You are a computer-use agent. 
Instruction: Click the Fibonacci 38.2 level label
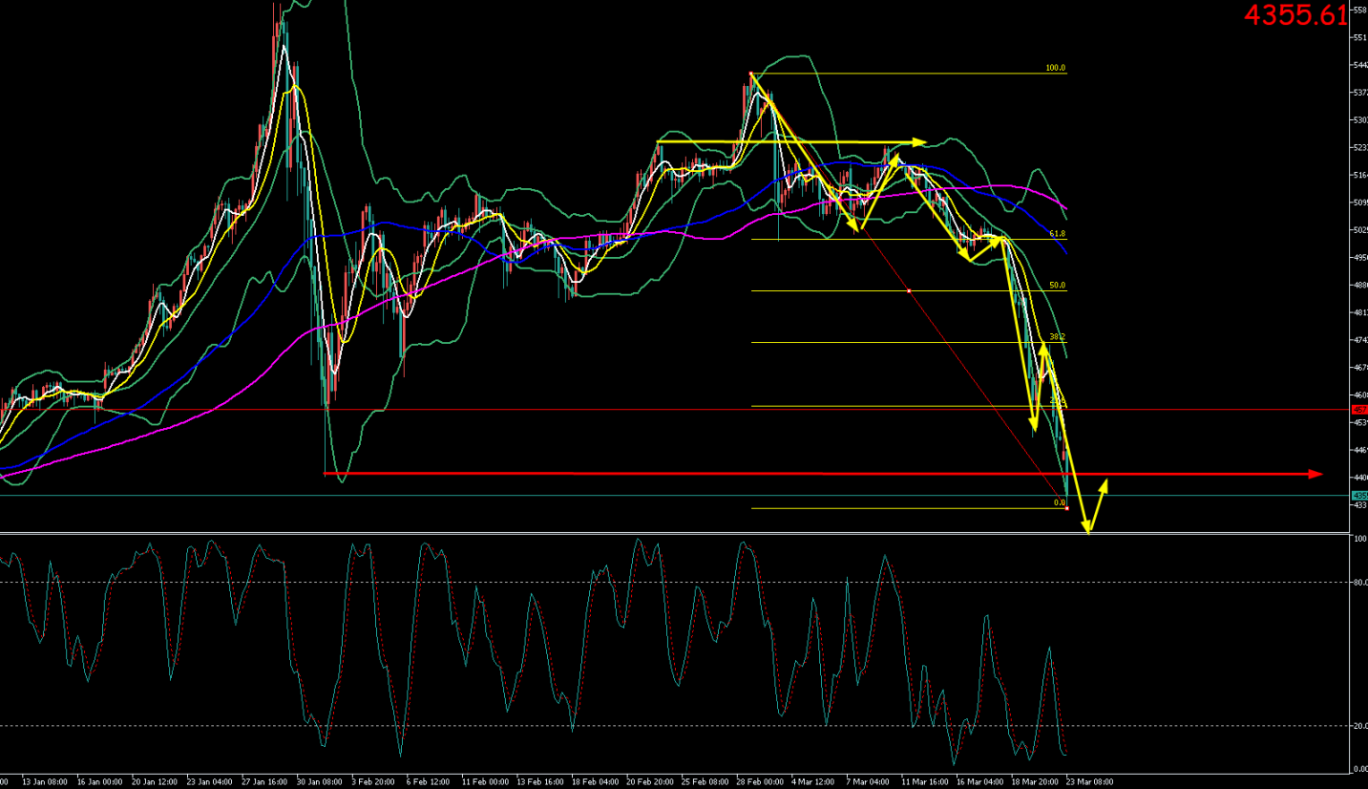pos(1057,337)
